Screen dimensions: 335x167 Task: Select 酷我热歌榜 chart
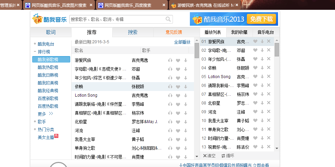pyautogui.click(x=48, y=67)
